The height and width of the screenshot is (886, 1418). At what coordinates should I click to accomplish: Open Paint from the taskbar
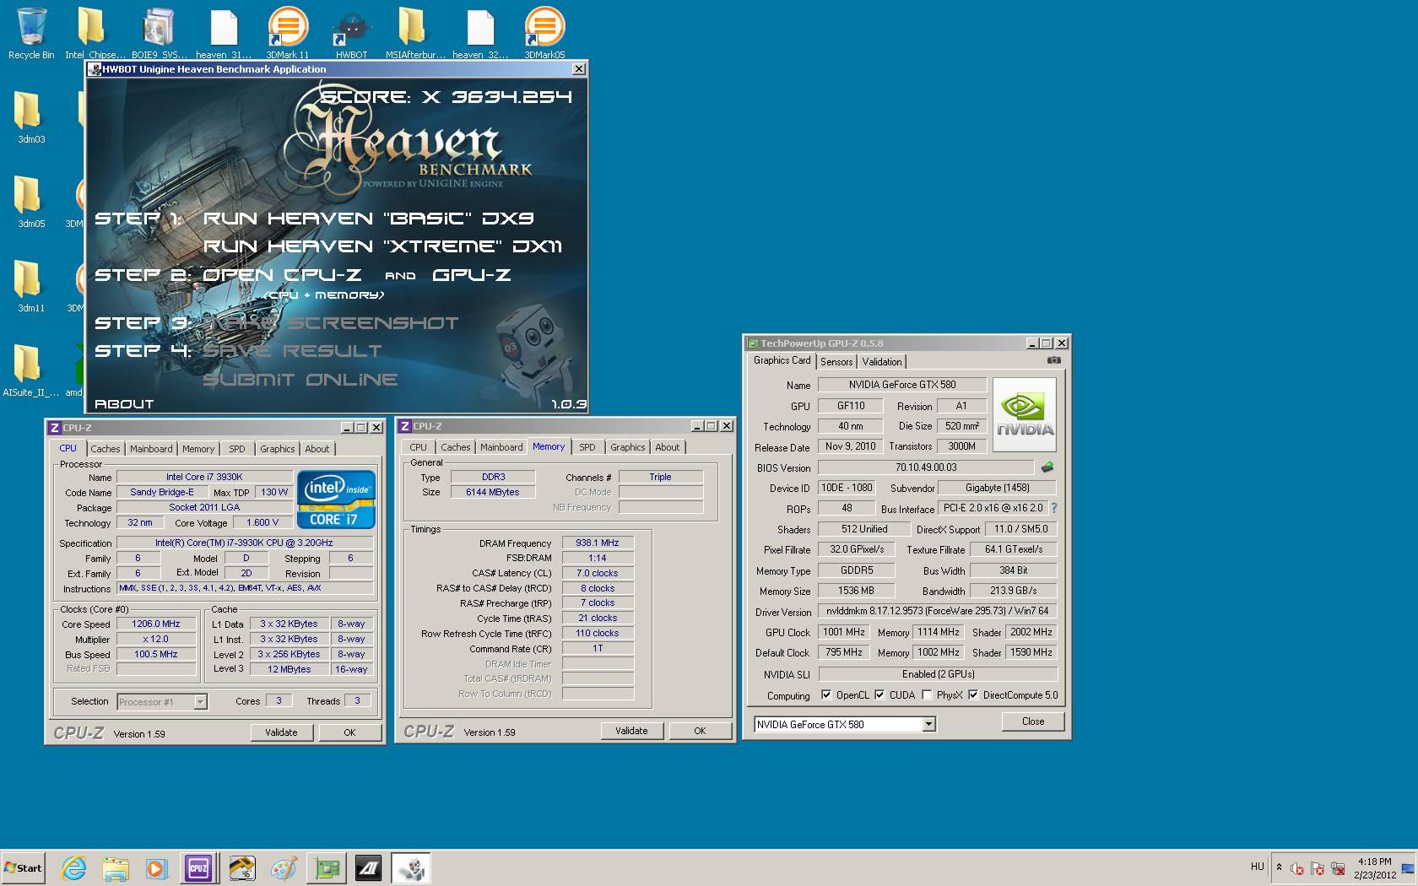pos(284,867)
